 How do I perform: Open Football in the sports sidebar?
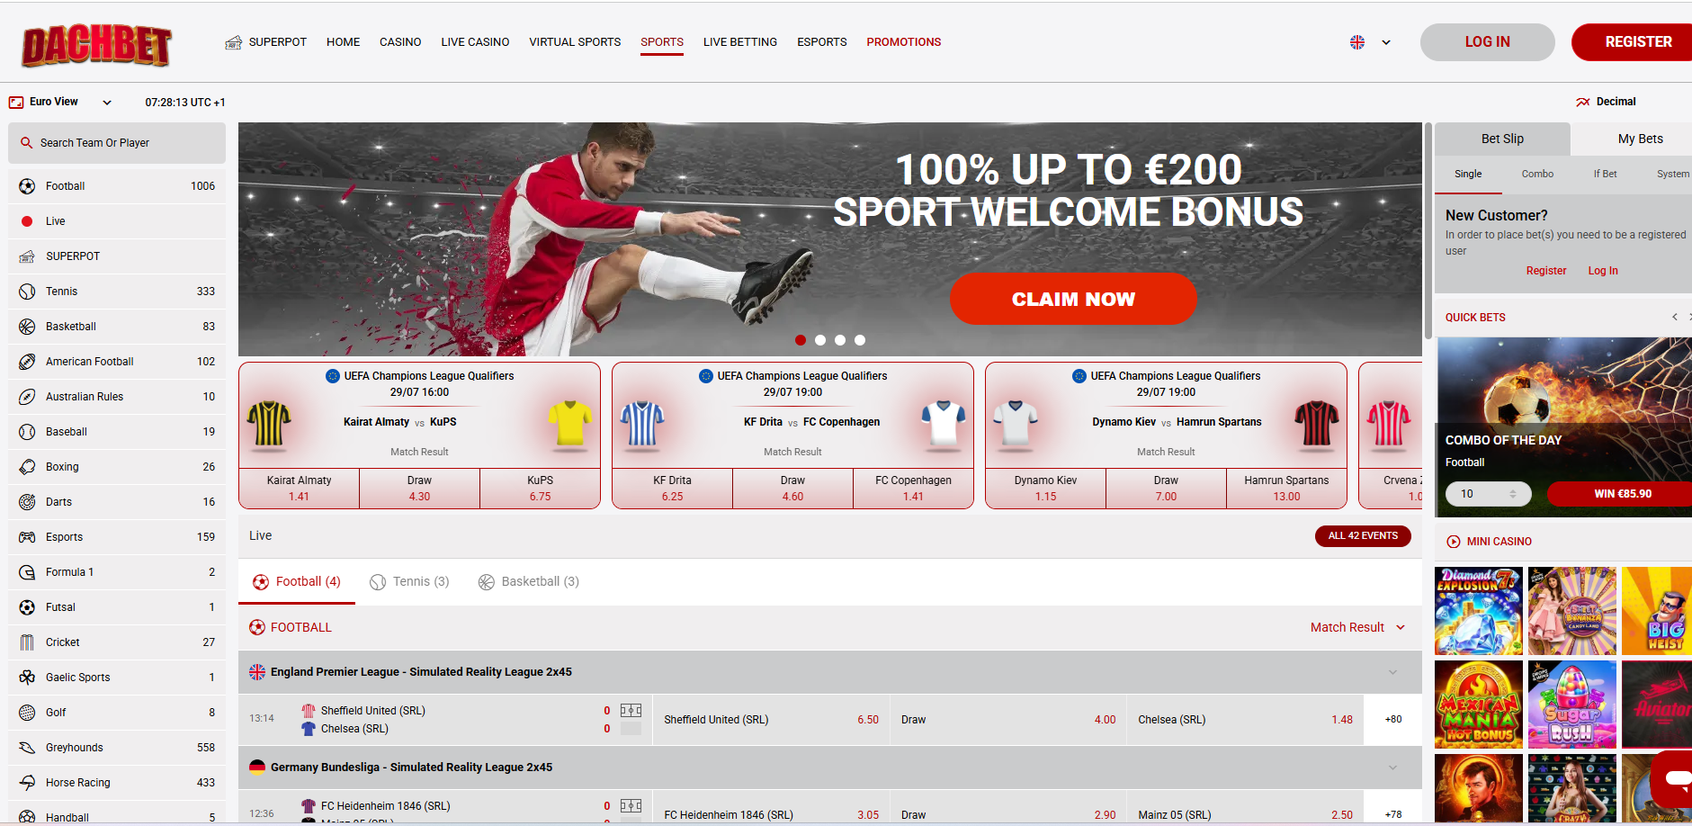coord(117,186)
